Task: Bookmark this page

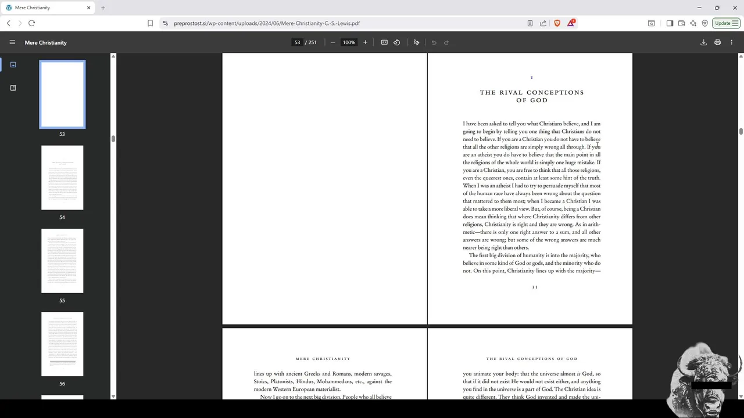Action: (x=150, y=23)
